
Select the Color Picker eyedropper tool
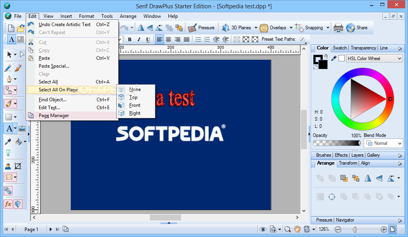pyautogui.click(x=8, y=142)
